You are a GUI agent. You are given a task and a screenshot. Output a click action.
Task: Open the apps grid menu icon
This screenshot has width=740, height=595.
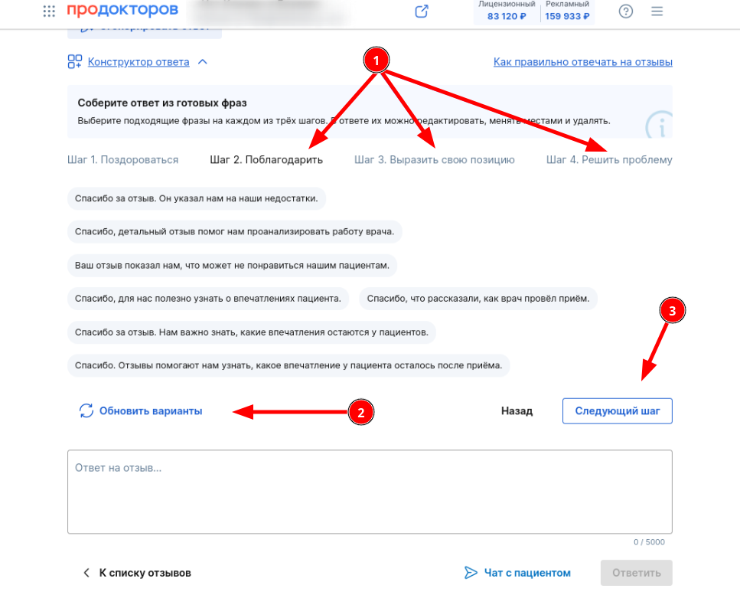pos(49,11)
